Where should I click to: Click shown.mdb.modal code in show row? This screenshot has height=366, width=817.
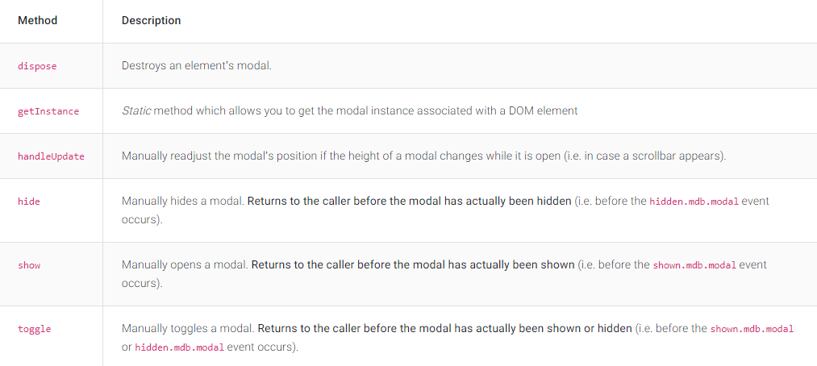pos(694,265)
